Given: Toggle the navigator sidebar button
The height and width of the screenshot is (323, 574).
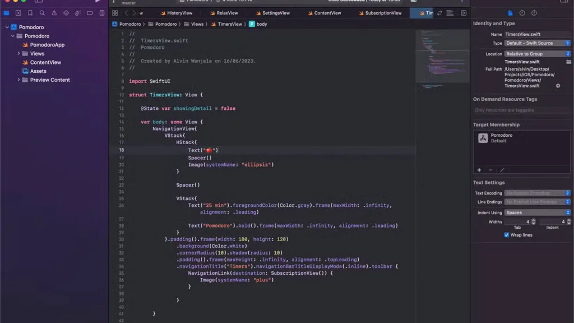Looking at the screenshot, I should pos(39,1).
